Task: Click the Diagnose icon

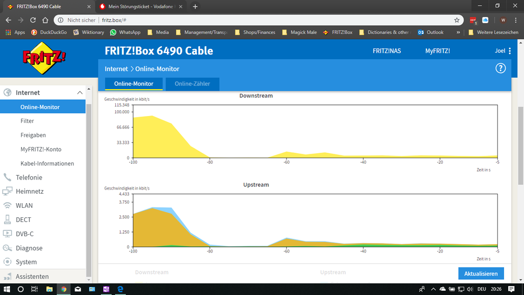Action: [x=7, y=248]
